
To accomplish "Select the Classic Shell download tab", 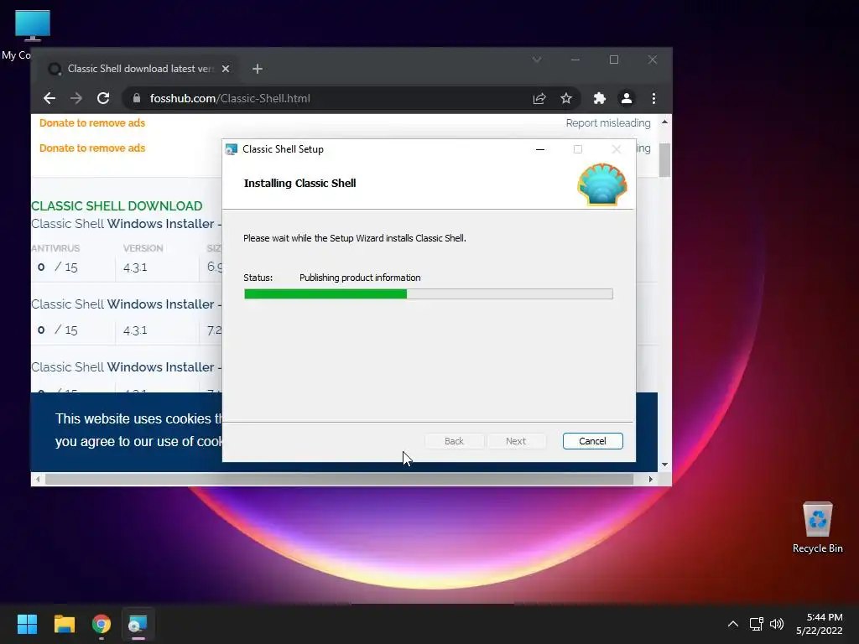I will click(x=139, y=69).
